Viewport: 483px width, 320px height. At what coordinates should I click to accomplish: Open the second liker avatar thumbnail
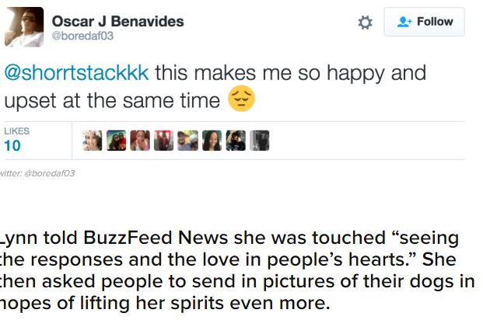[x=116, y=141]
